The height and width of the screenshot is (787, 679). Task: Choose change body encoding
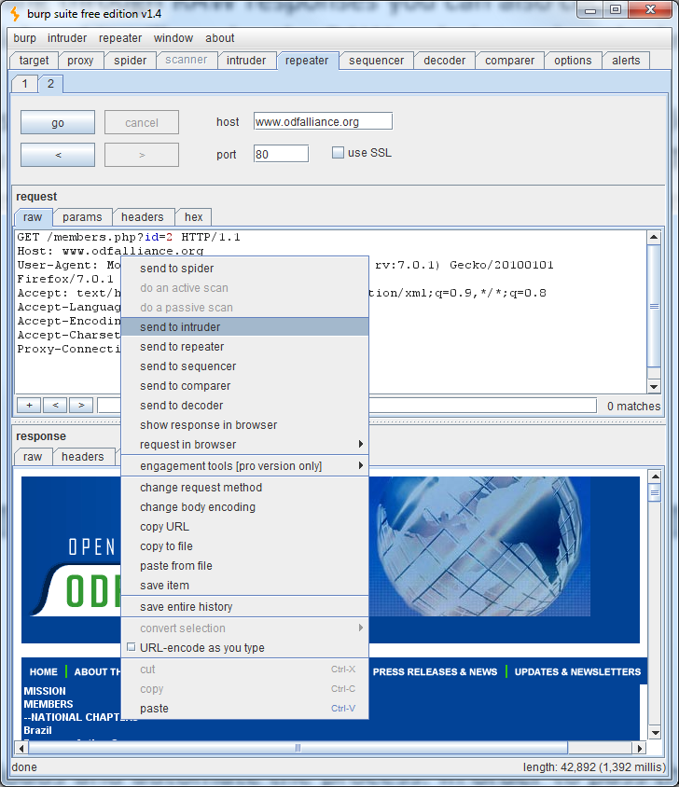pyautogui.click(x=245, y=507)
